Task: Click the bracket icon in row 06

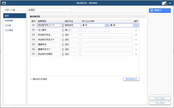Action: (63, 49)
